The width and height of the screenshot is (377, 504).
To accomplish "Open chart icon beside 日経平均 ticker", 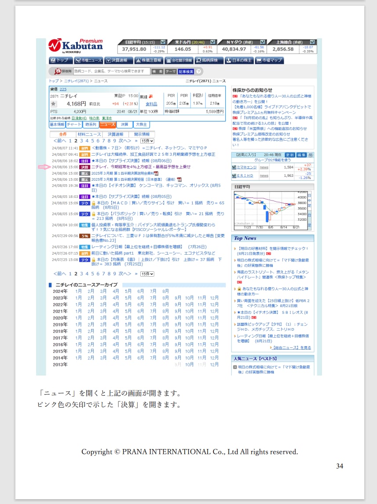I will point(163,42).
